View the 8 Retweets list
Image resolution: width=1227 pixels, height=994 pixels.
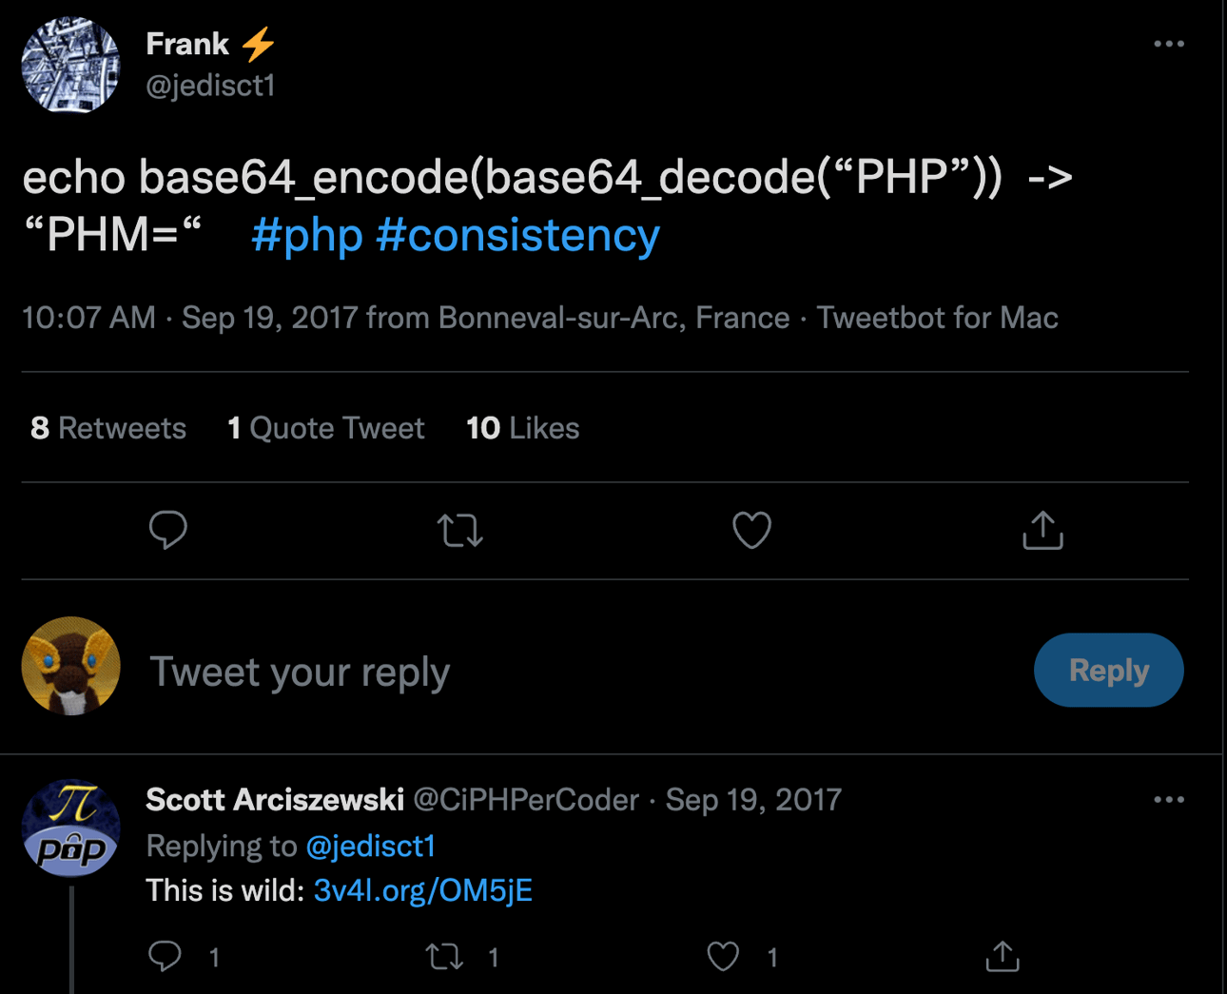tap(108, 428)
